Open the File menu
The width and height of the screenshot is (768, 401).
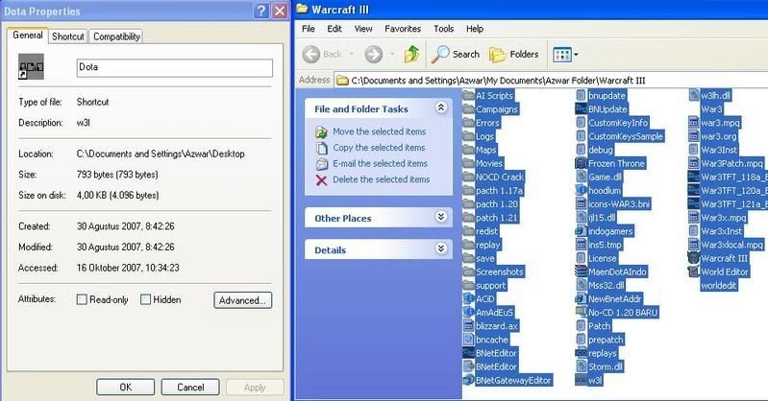click(x=309, y=29)
